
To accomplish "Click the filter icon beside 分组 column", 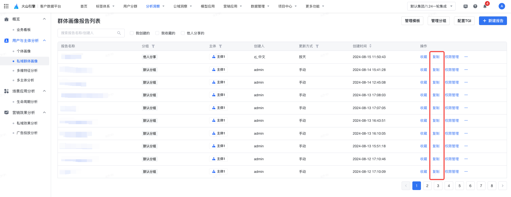I will coord(153,46).
